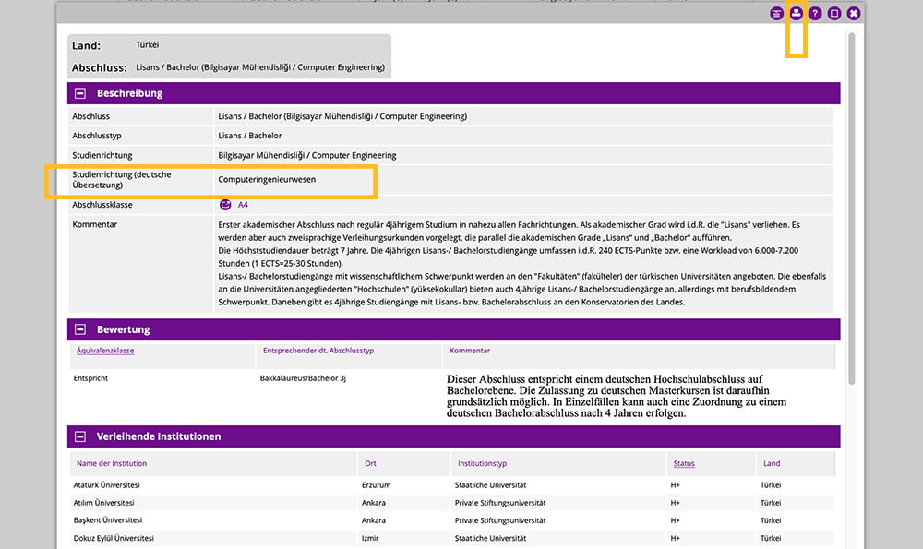This screenshot has width=923, height=549.
Task: Click the purple link icon beside A4
Action: (225, 205)
